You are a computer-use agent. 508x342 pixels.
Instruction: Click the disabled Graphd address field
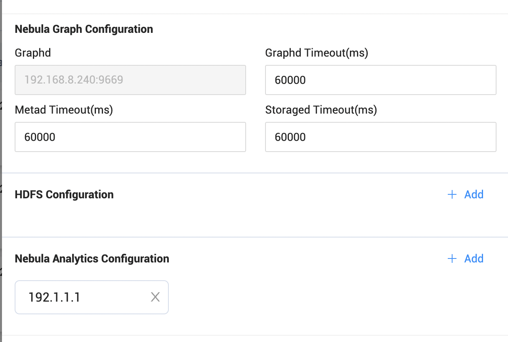[130, 80]
